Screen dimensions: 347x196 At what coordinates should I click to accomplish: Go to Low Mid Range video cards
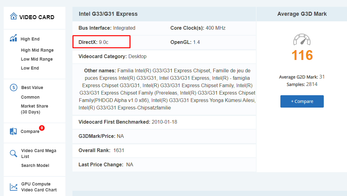[37, 59]
